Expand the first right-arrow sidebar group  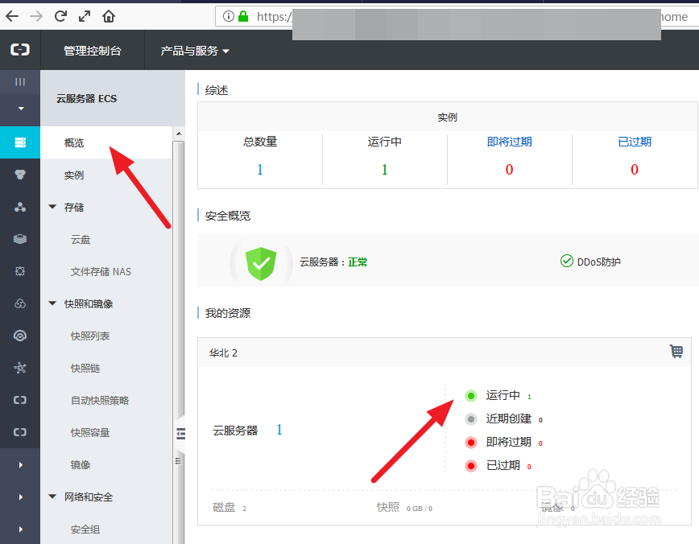pyautogui.click(x=20, y=464)
